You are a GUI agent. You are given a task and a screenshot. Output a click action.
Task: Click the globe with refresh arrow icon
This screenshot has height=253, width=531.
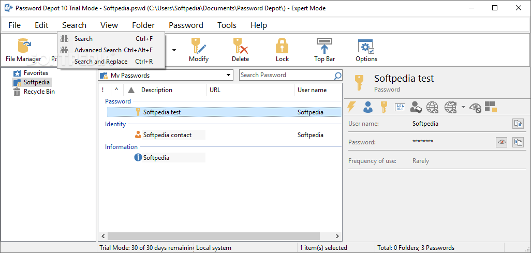pos(451,107)
